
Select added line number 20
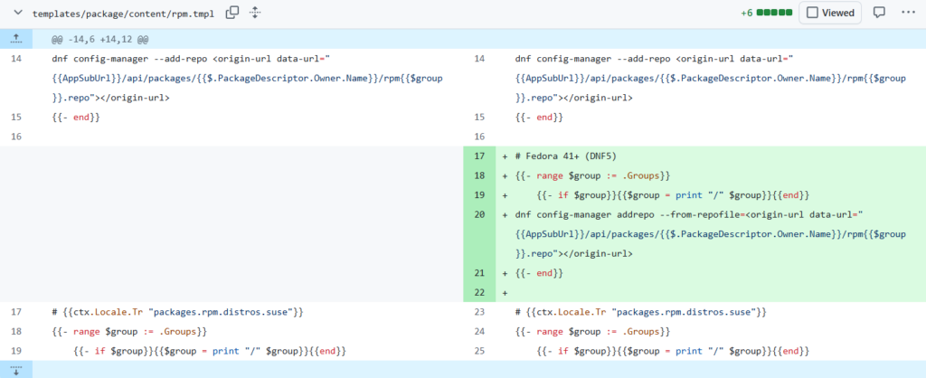pos(479,214)
